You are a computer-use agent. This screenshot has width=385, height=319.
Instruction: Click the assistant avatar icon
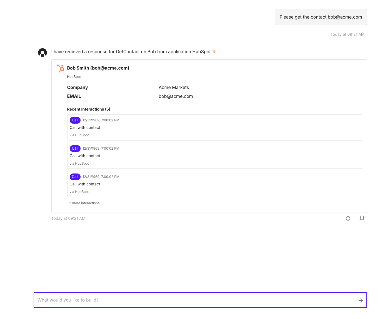42,52
